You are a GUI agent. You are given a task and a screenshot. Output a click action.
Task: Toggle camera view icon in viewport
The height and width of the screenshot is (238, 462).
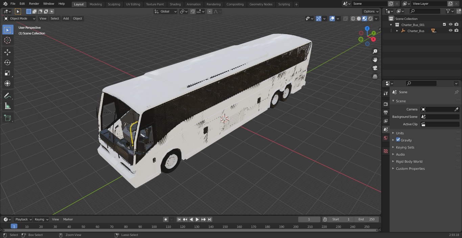tap(375, 68)
